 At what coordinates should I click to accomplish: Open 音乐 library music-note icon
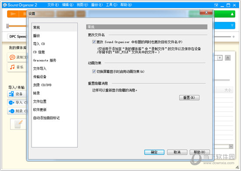tap(12, 67)
